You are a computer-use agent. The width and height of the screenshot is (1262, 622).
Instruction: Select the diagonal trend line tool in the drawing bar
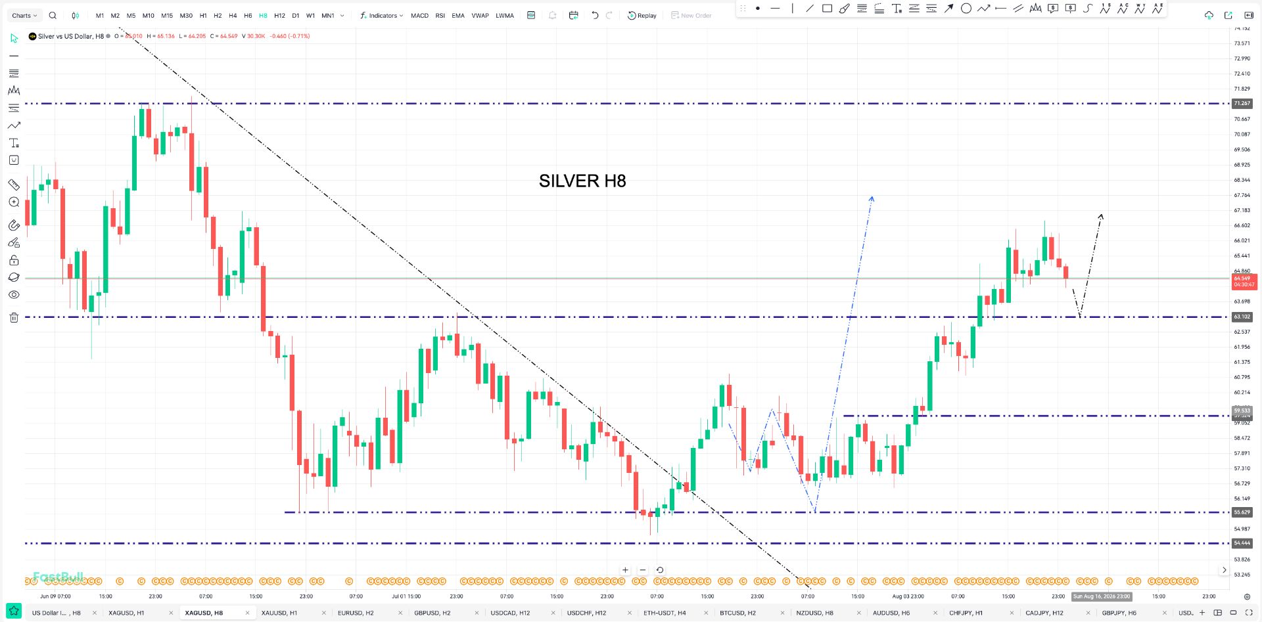[x=810, y=9]
